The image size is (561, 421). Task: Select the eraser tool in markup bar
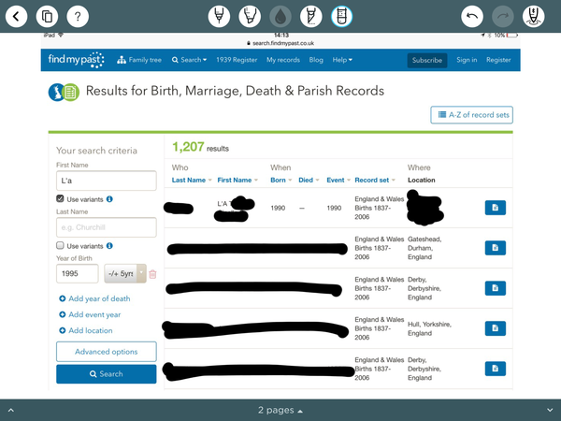click(x=342, y=16)
